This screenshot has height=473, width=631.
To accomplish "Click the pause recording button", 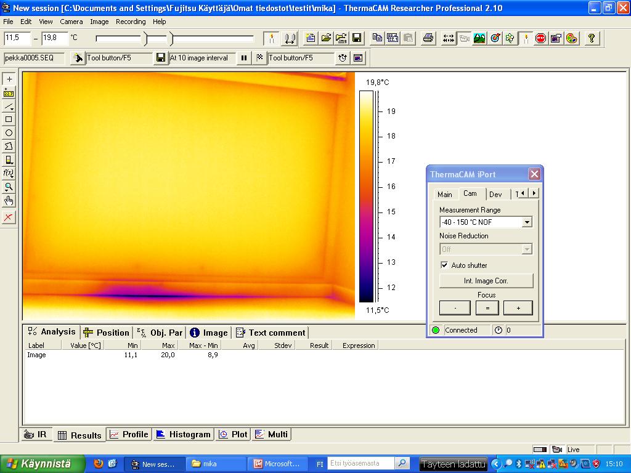I will click(244, 58).
